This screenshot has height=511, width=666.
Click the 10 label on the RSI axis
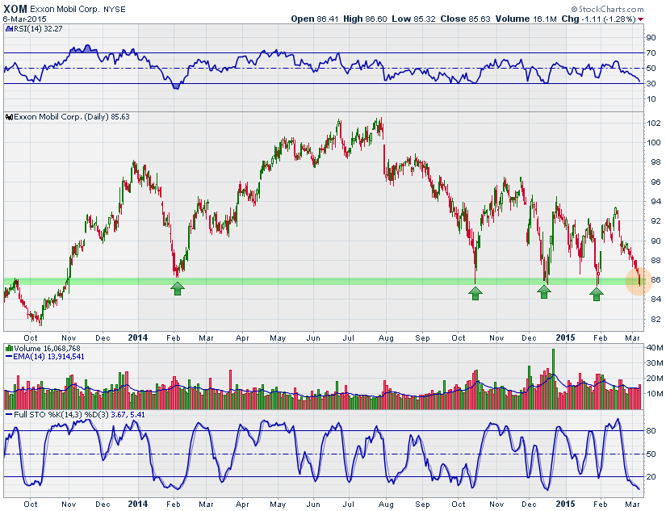coord(651,99)
